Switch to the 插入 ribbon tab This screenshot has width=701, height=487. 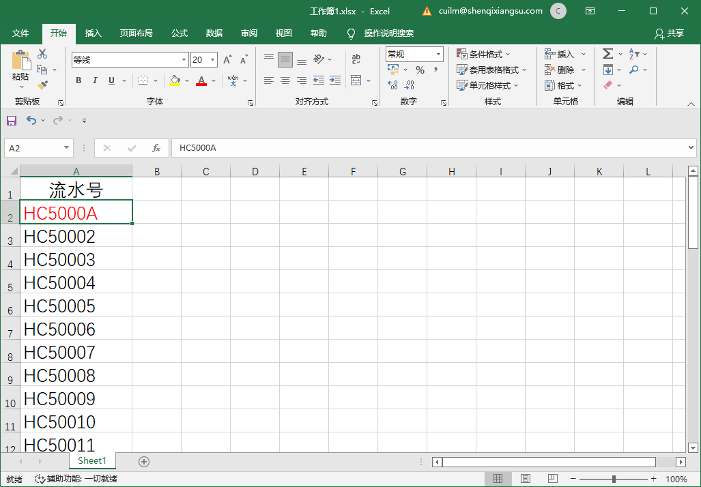94,33
